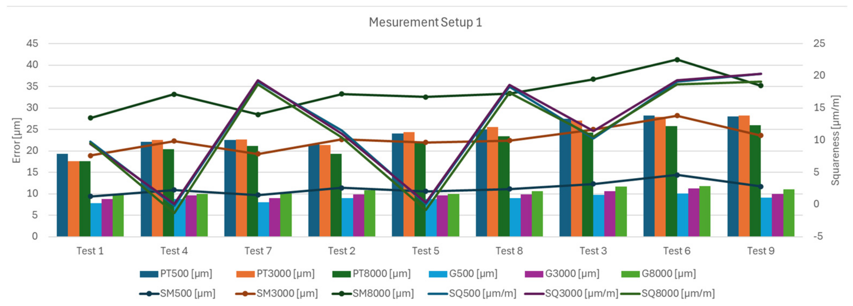The height and width of the screenshot is (306, 853).
Task: Click the PT500 bar for Test 1
Action: click(x=62, y=195)
